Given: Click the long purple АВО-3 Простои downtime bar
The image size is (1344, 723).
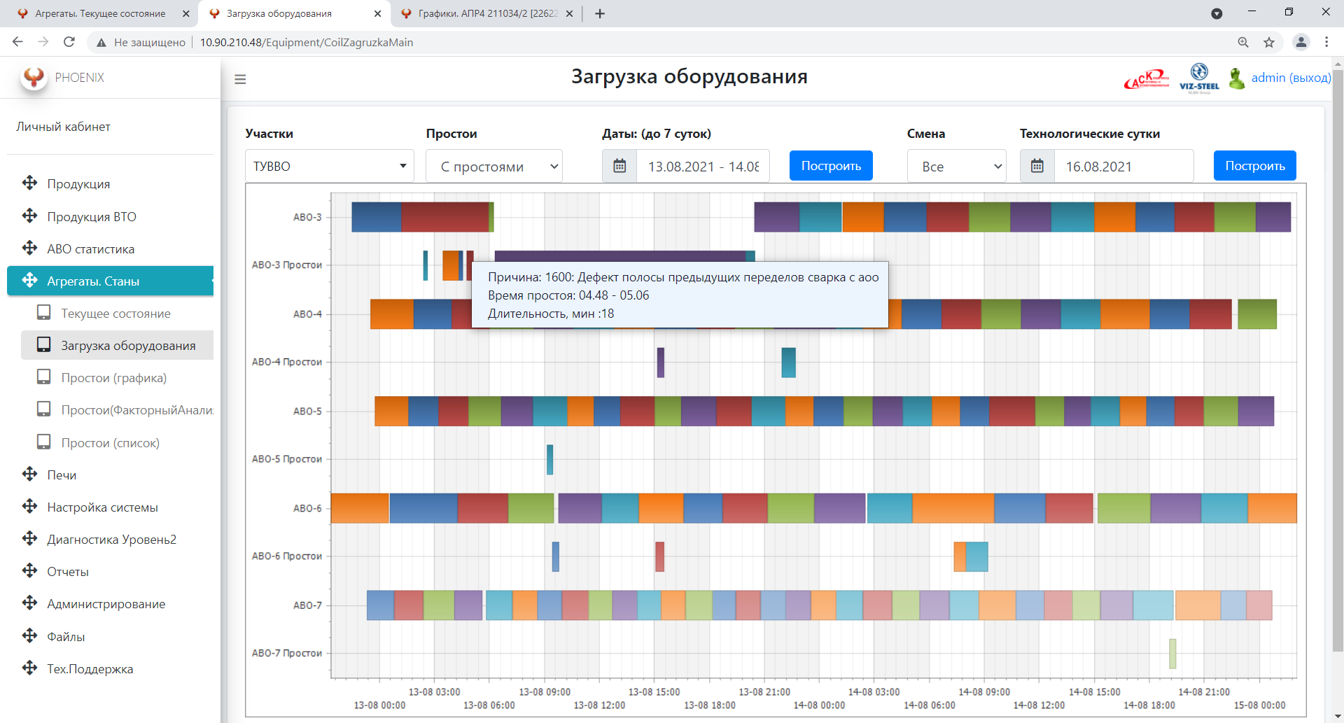Looking at the screenshot, I should [x=619, y=255].
